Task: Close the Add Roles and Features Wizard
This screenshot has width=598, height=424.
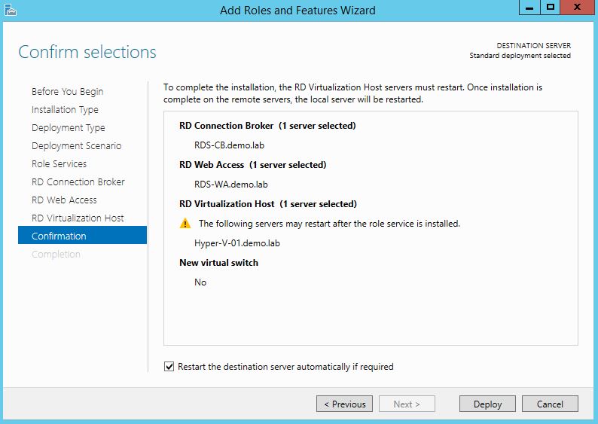Action: pos(578,8)
